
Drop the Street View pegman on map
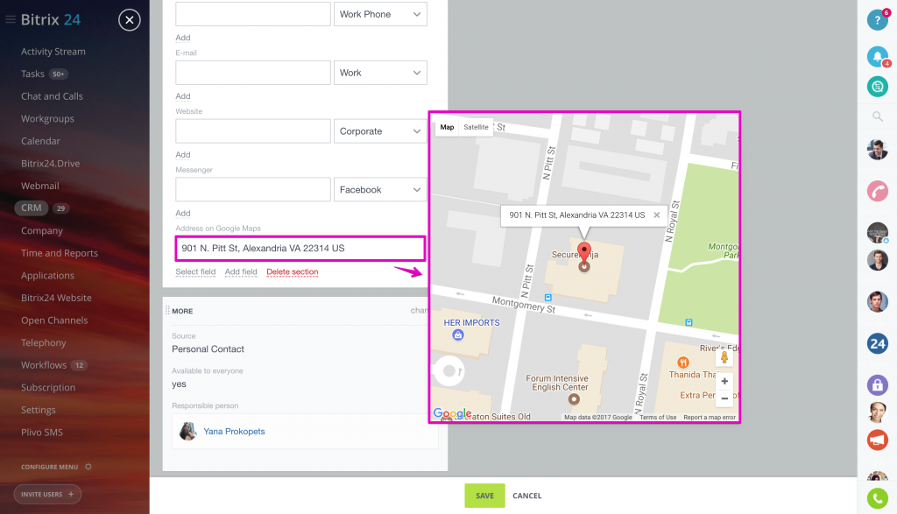(724, 358)
